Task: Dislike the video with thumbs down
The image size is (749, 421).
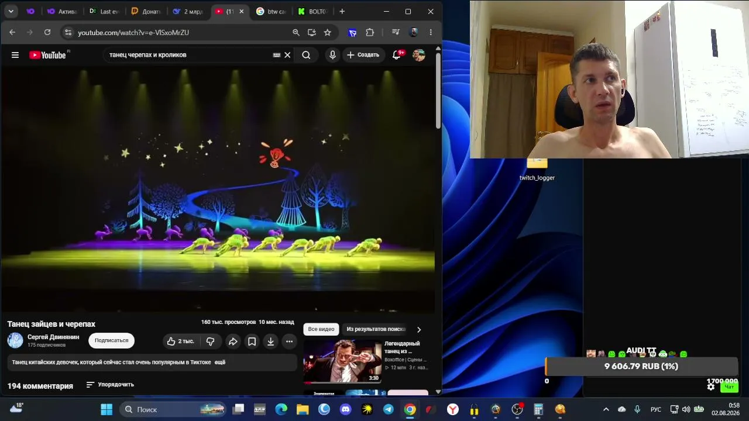Action: pos(210,341)
